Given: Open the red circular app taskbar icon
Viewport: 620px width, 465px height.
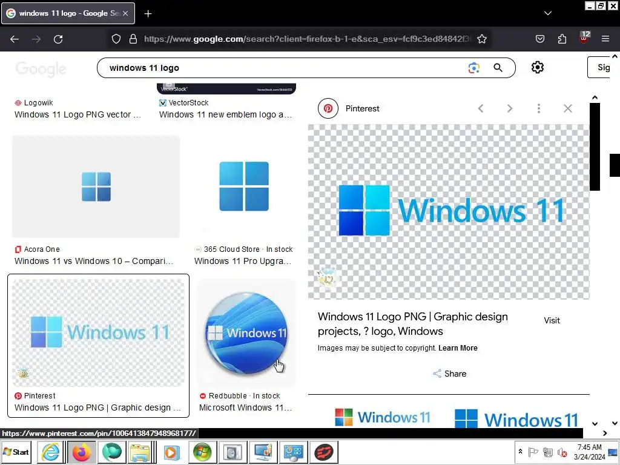Looking at the screenshot, I should pyautogui.click(x=324, y=452).
